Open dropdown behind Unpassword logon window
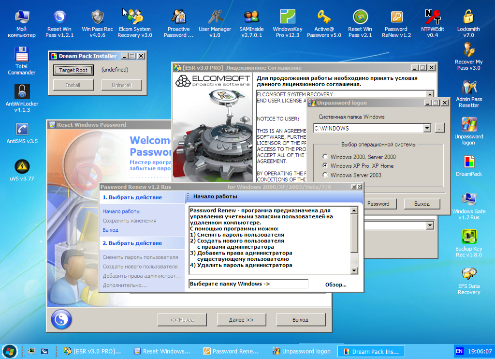The width and height of the screenshot is (495, 359). (x=430, y=225)
